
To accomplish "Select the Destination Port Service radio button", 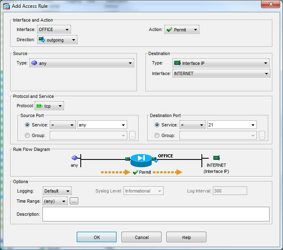I will (x=157, y=125).
